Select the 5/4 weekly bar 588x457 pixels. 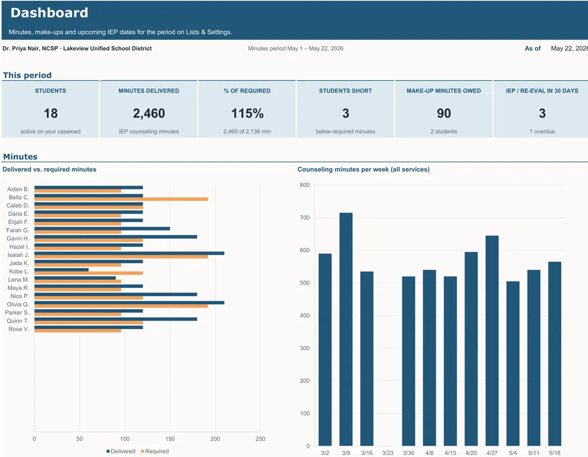pyautogui.click(x=513, y=364)
